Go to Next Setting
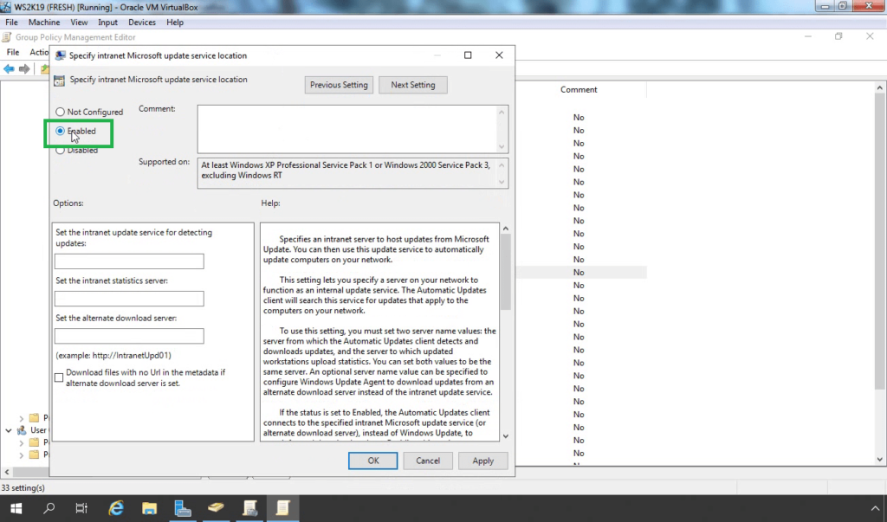This screenshot has width=887, height=522. 413,85
